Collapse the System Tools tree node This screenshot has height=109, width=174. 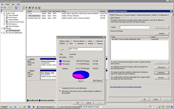(x=2, y=13)
